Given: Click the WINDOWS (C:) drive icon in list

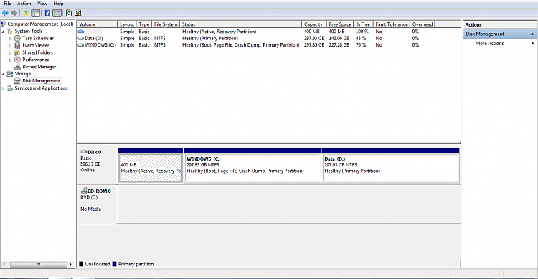Looking at the screenshot, I should (x=81, y=45).
